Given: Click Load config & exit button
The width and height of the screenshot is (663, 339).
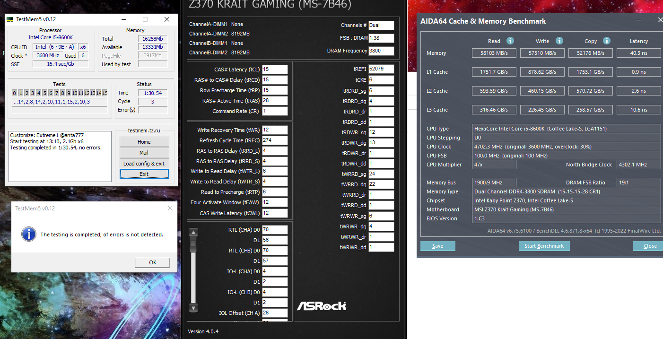Looking at the screenshot, I should tap(144, 164).
